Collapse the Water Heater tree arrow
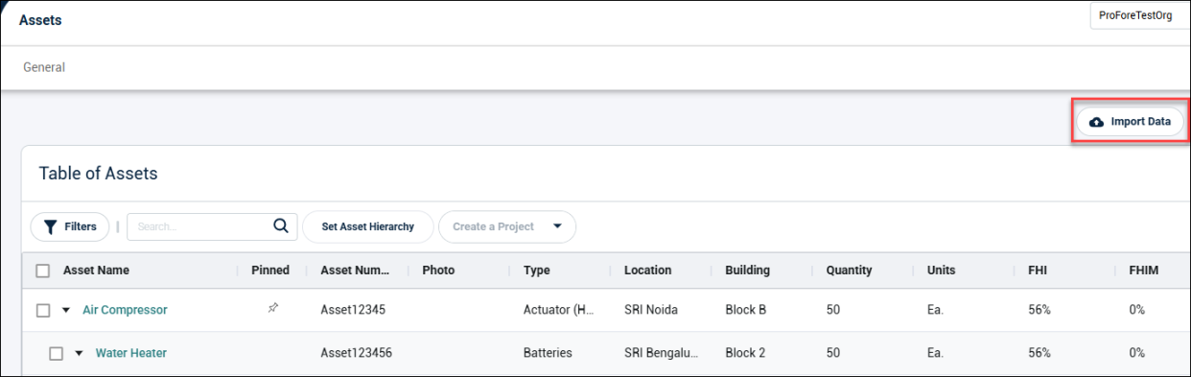The height and width of the screenshot is (377, 1191). tap(80, 353)
